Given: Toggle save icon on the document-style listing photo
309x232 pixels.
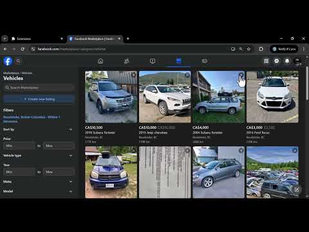Looking at the screenshot, I should coord(187,150).
